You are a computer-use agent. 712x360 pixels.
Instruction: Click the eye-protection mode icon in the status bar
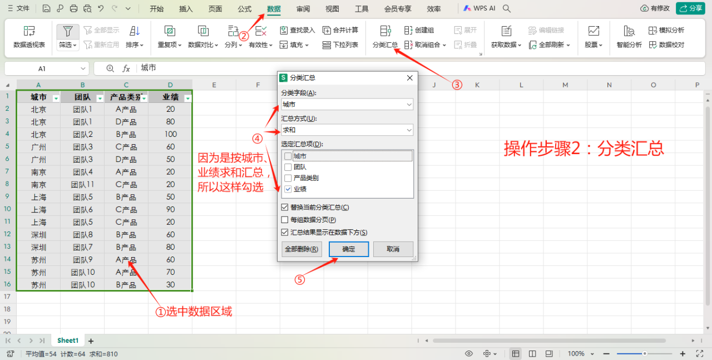(469, 353)
